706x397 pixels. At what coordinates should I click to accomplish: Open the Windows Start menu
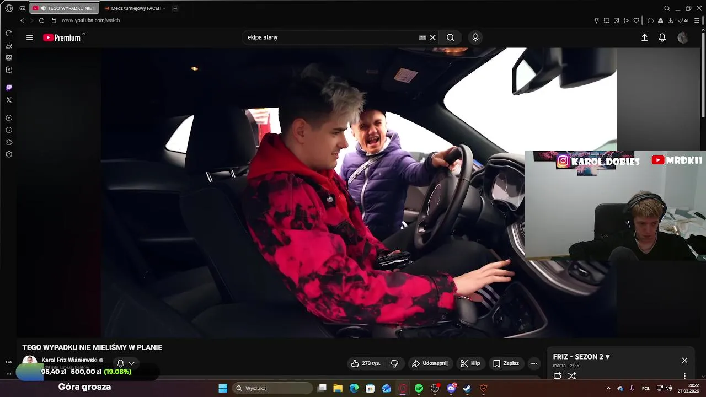[223, 388]
